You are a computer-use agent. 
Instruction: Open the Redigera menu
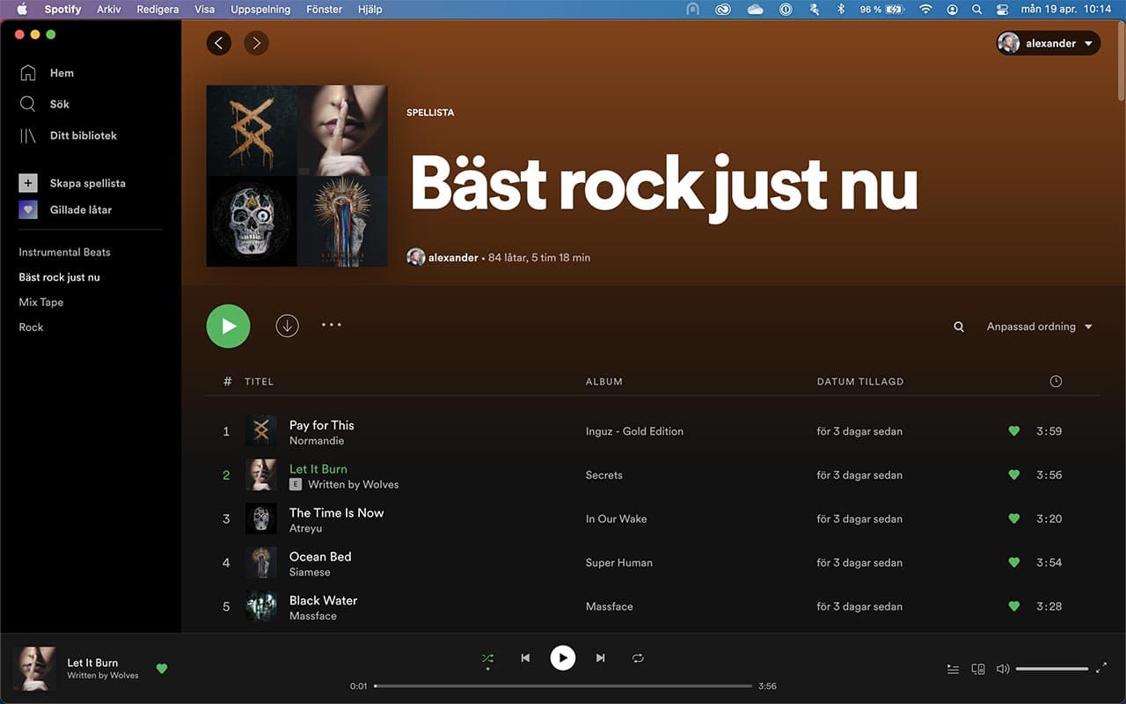pyautogui.click(x=157, y=9)
